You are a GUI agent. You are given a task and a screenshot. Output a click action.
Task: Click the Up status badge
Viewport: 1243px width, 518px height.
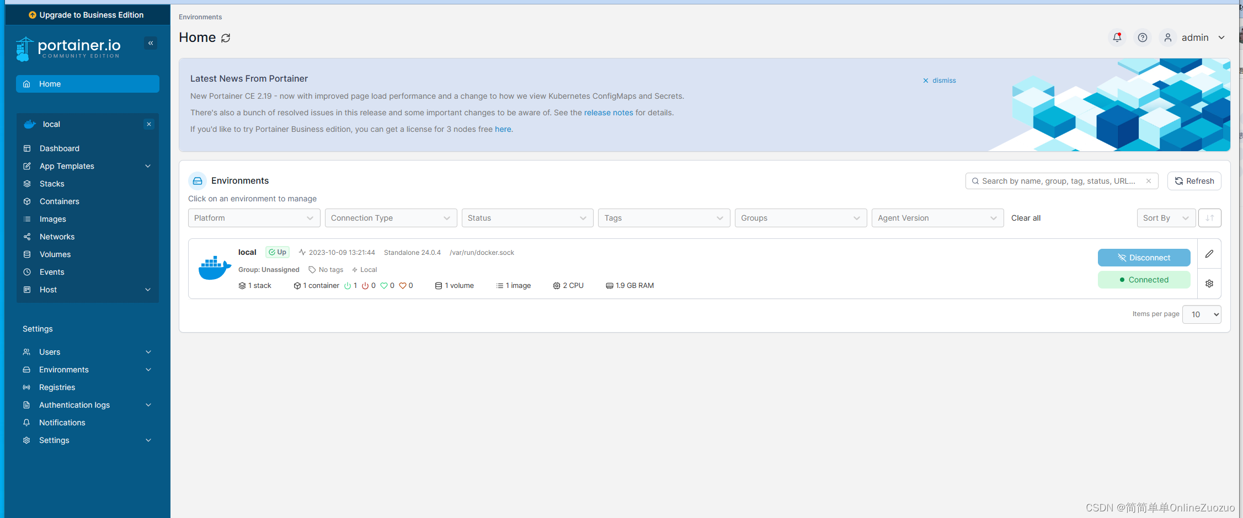pos(278,252)
